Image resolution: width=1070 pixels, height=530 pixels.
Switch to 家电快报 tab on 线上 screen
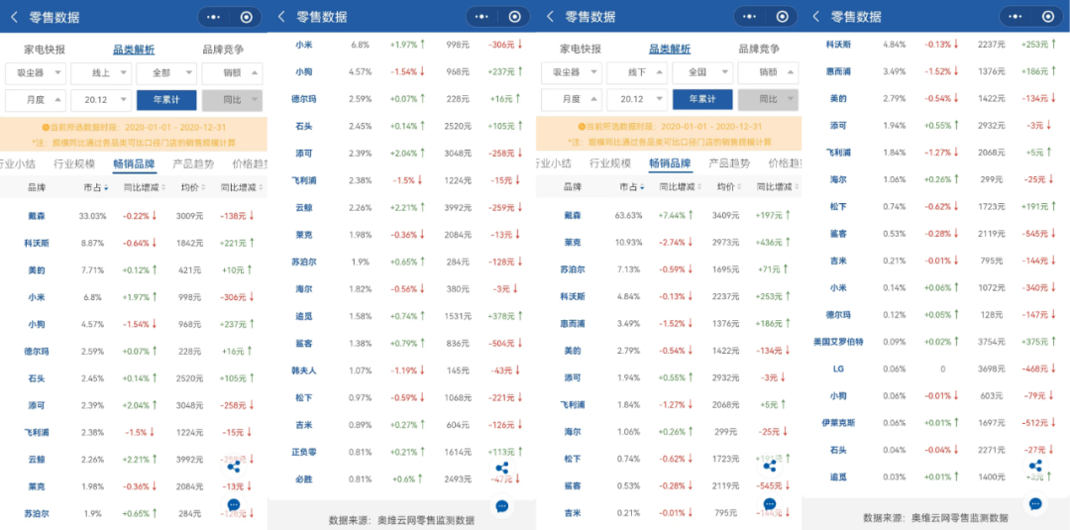point(45,50)
